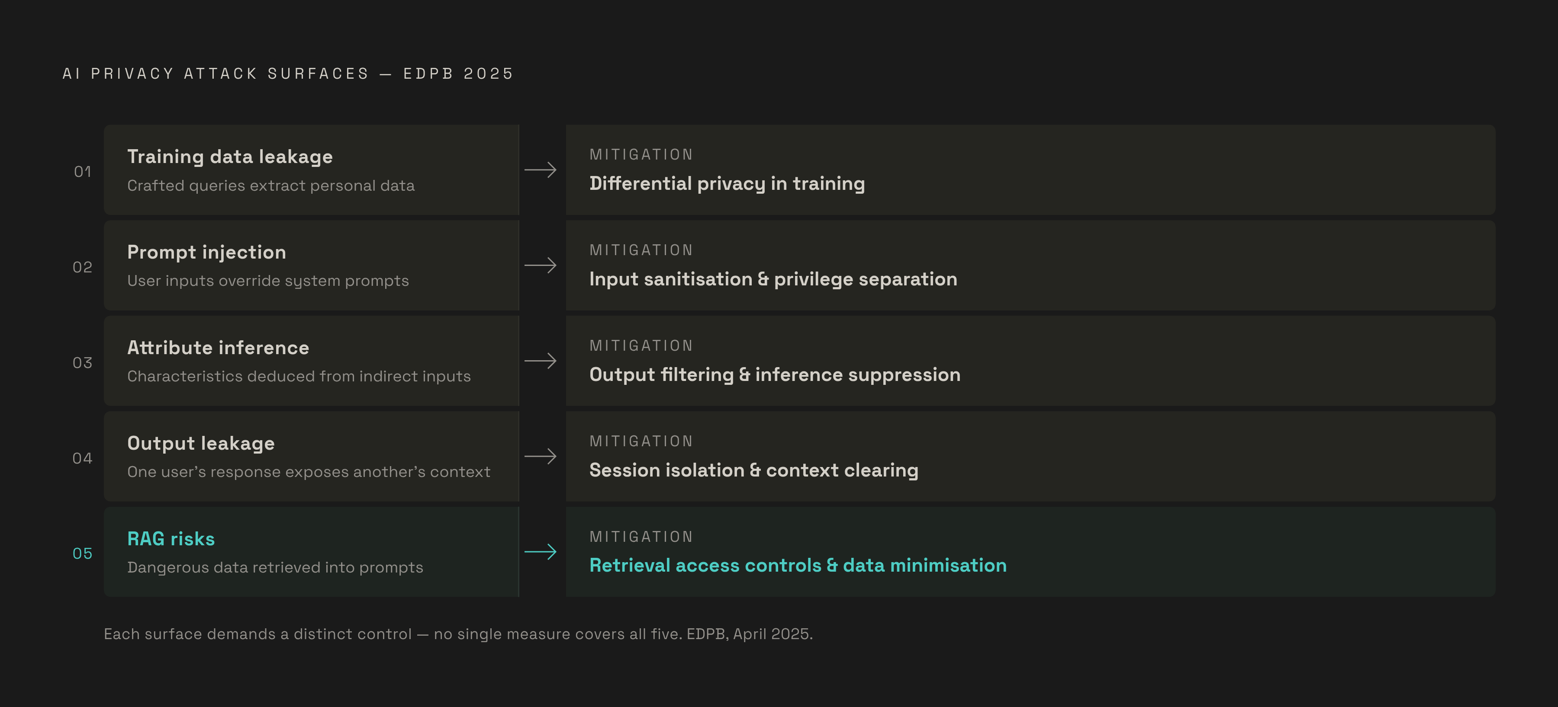
Task: Select the highlighted 'RAG risks' title
Action: coord(171,539)
